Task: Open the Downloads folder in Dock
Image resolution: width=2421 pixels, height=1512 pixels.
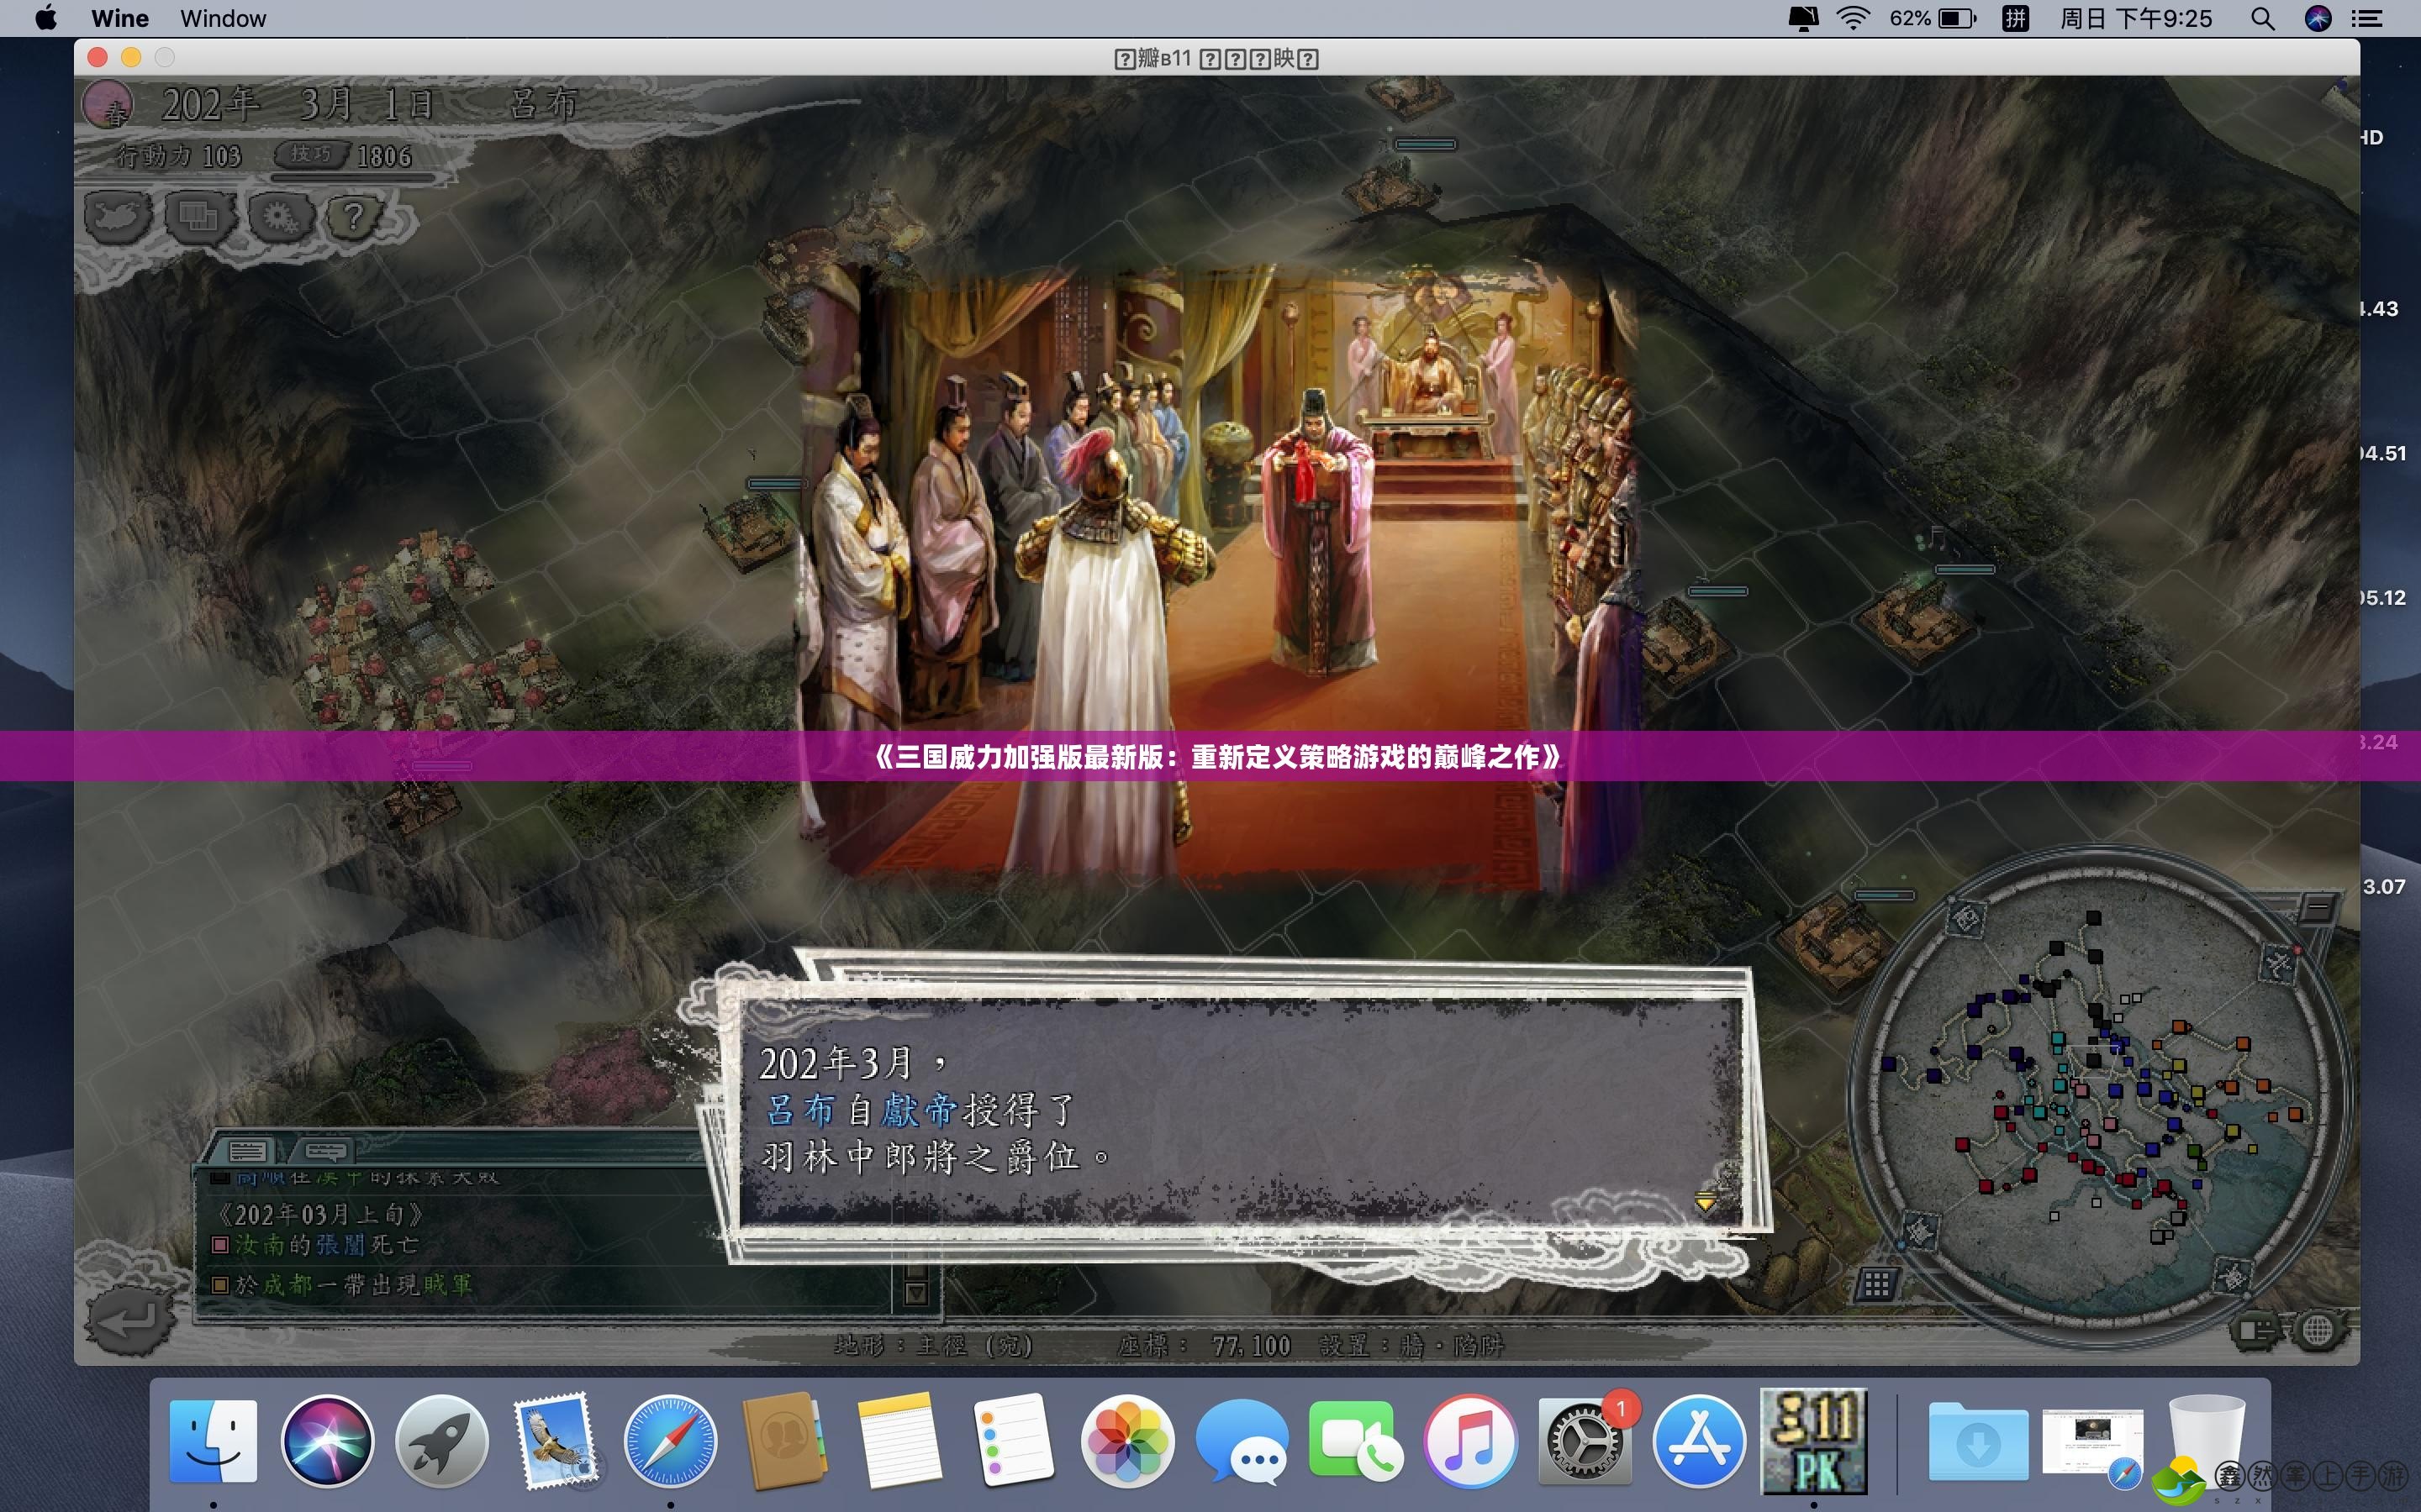Action: [x=1978, y=1441]
